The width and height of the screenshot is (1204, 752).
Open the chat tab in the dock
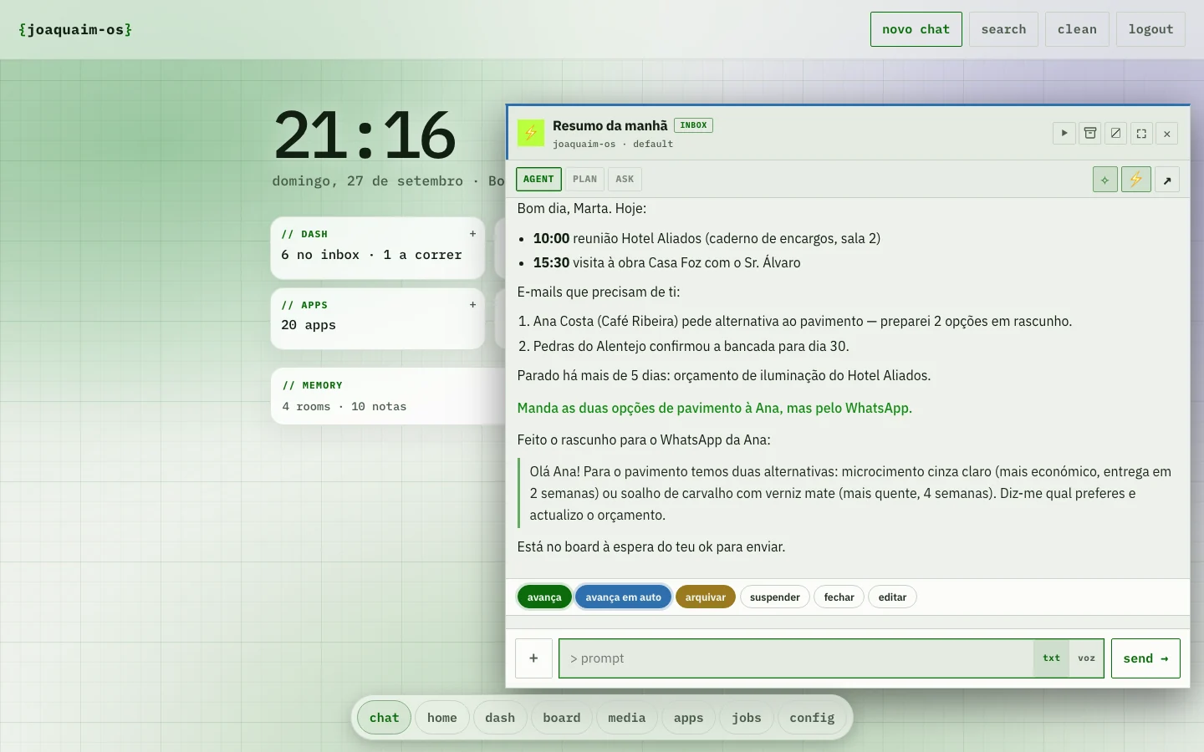[385, 718]
